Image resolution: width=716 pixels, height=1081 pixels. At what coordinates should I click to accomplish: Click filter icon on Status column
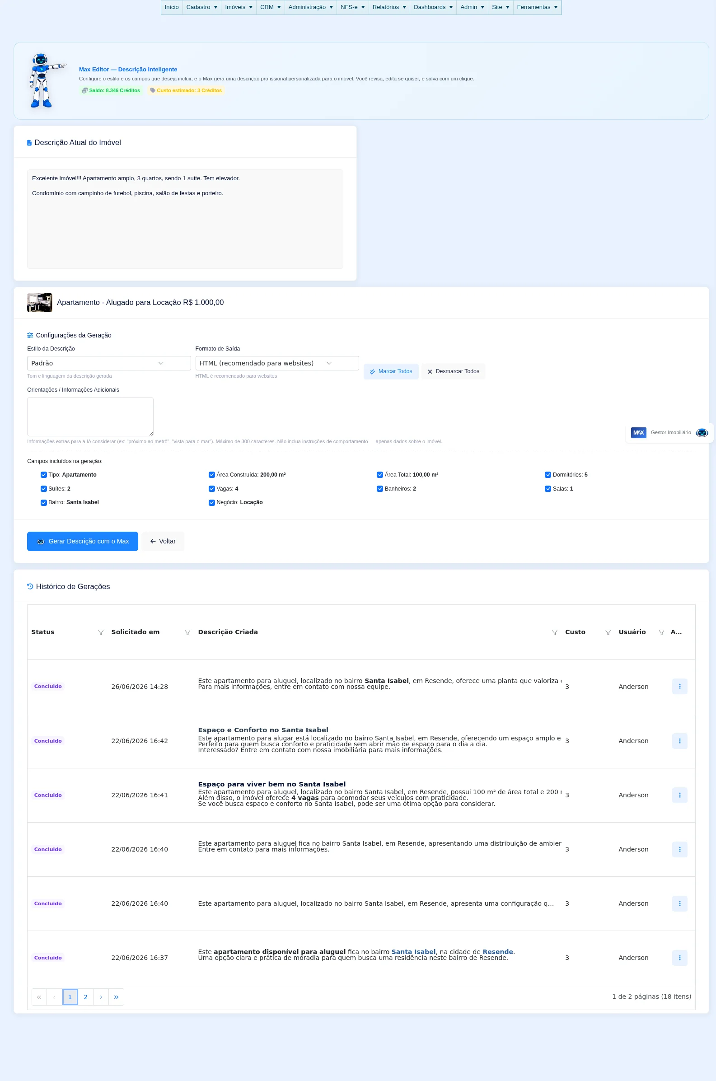tap(101, 632)
